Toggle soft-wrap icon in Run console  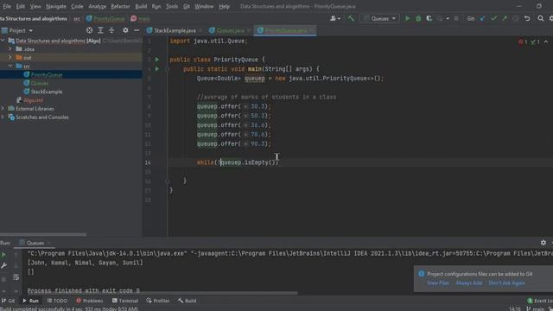16,277
